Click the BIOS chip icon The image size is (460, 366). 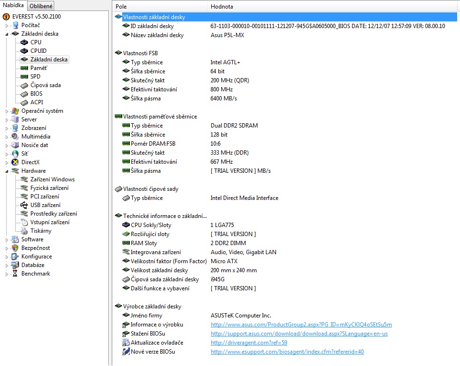pos(24,94)
